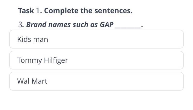Click the word "GAP" in the sentence
Image resolution: width=193 pixels, height=110 pixels.
(x=107, y=25)
